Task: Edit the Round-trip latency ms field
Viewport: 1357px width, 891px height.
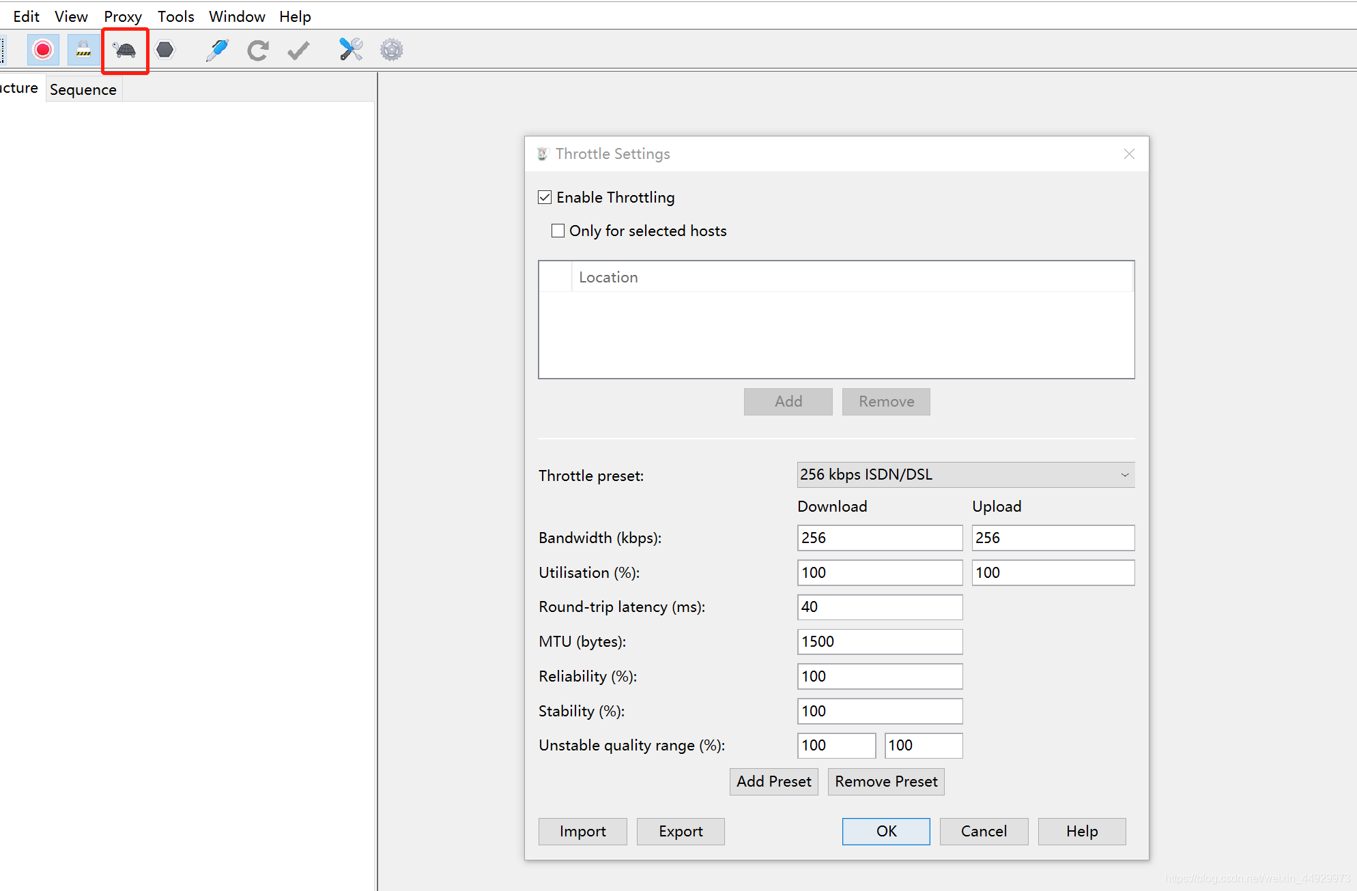Action: (x=879, y=607)
